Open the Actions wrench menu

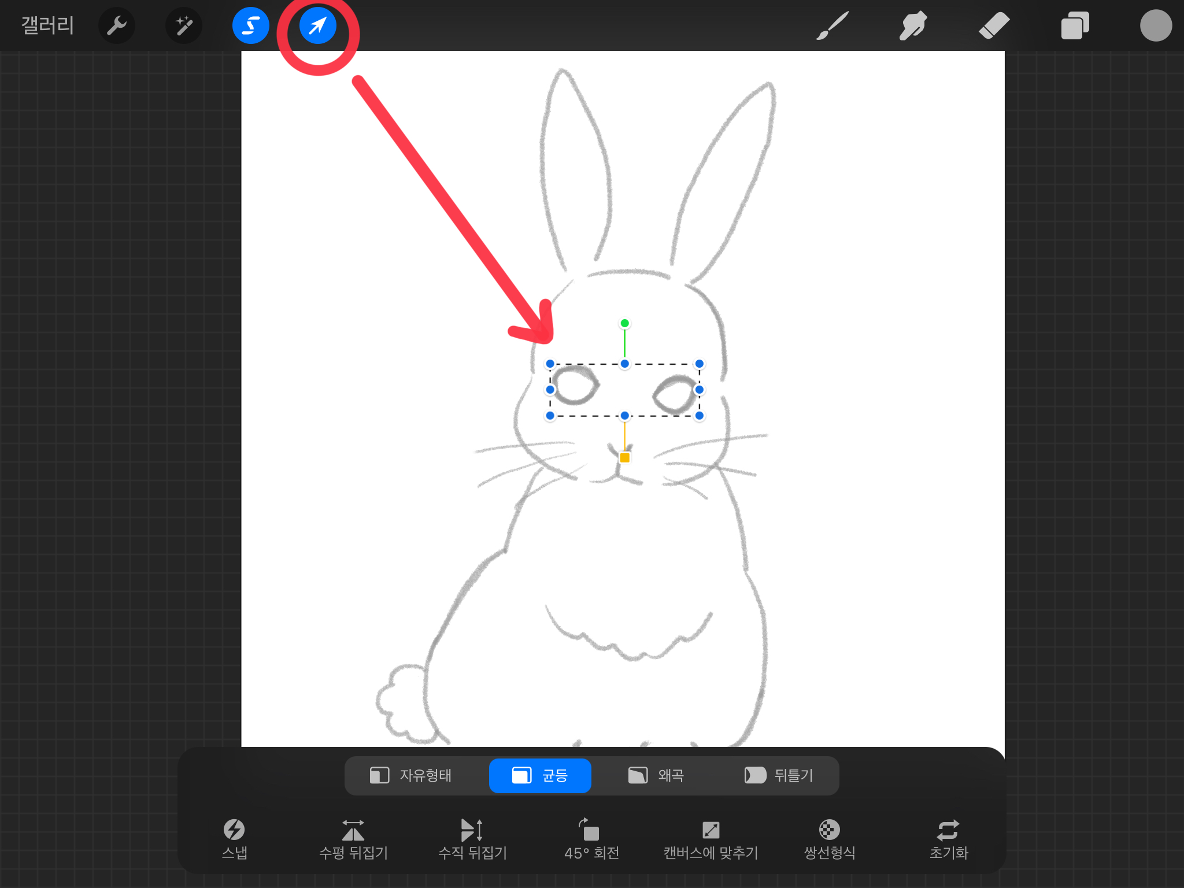point(117,25)
